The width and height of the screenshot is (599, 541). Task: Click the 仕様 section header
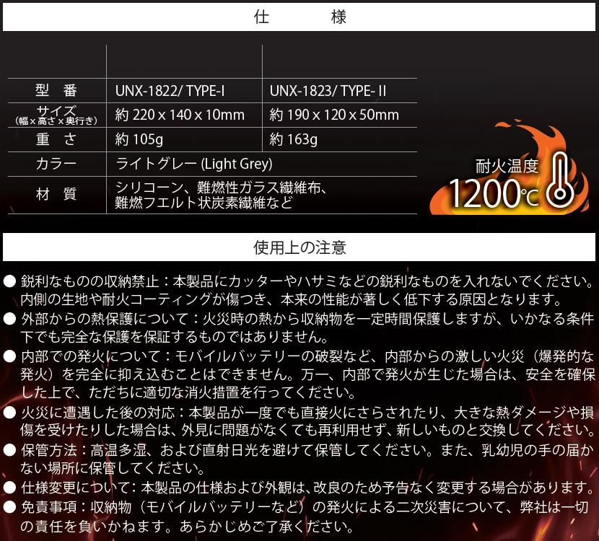[299, 17]
